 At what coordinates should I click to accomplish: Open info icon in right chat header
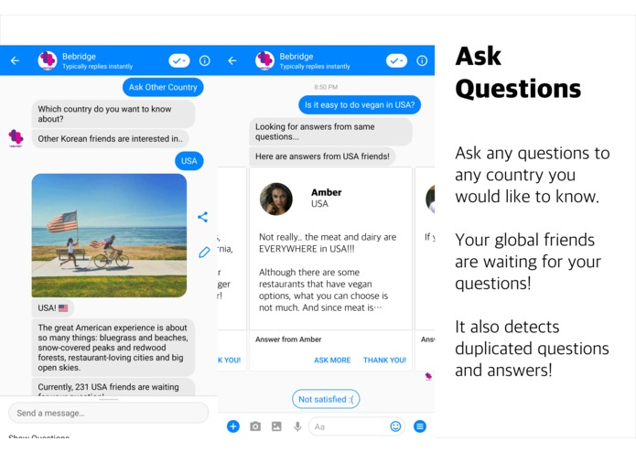422,60
